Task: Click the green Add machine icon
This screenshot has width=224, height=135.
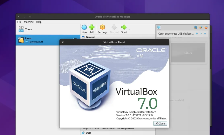Action: pos(92,27)
